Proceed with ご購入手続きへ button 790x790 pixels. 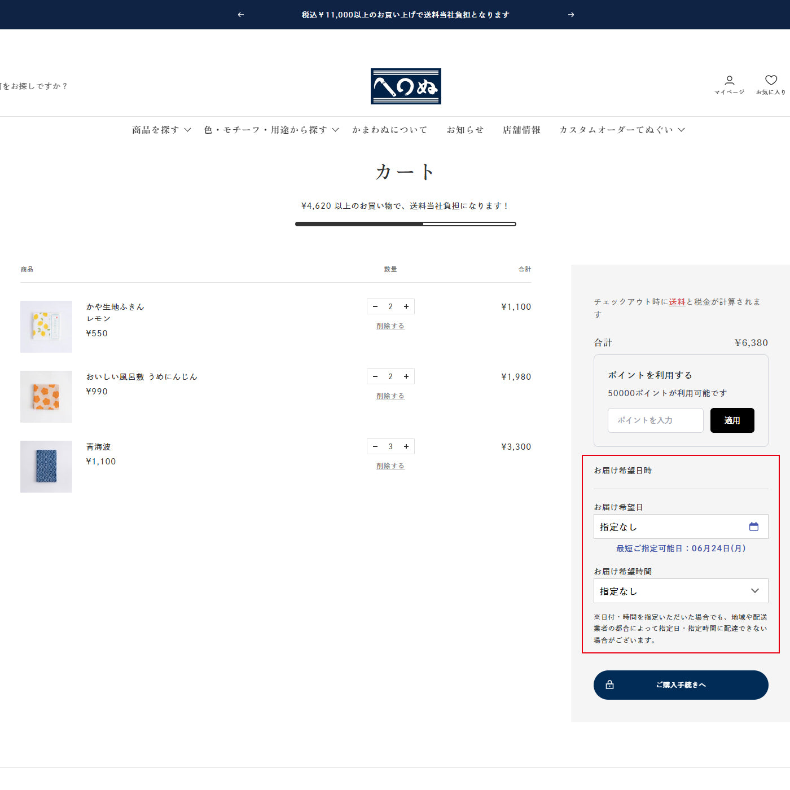click(x=681, y=685)
